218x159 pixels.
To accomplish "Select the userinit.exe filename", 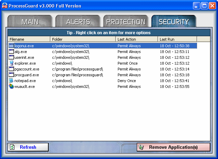I will pyautogui.click(x=24, y=57).
